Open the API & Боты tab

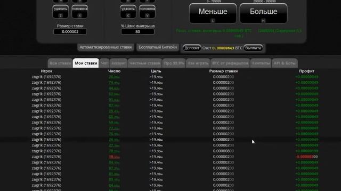285,63
